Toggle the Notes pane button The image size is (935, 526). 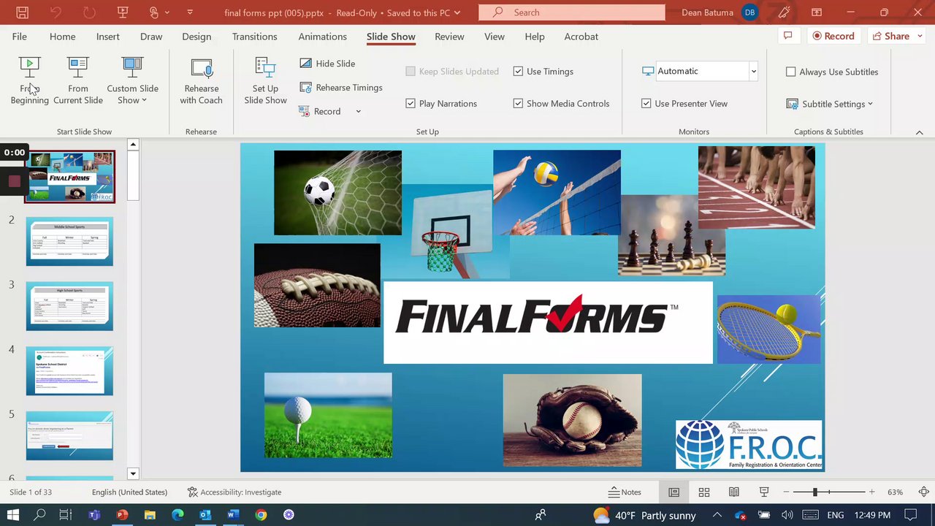click(625, 492)
